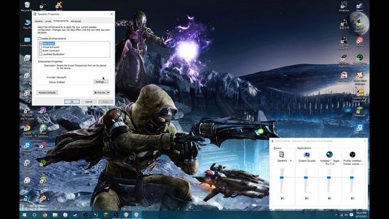Click the System Sounds icon in Volume Mixer
This screenshot has height=219, width=389.
point(306,155)
